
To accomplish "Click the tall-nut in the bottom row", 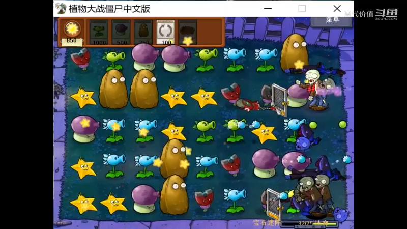I will click(174, 195).
